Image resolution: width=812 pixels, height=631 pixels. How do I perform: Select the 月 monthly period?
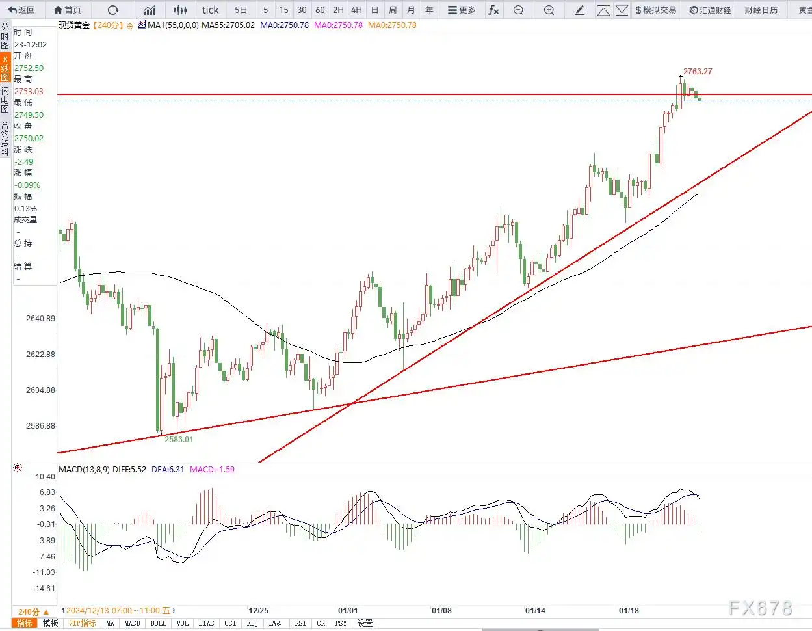[x=411, y=10]
